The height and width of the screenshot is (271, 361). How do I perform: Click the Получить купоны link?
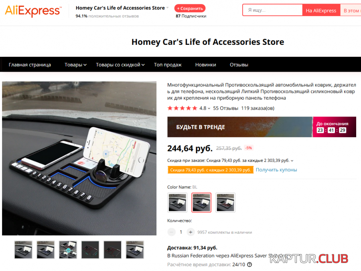[x=276, y=170]
